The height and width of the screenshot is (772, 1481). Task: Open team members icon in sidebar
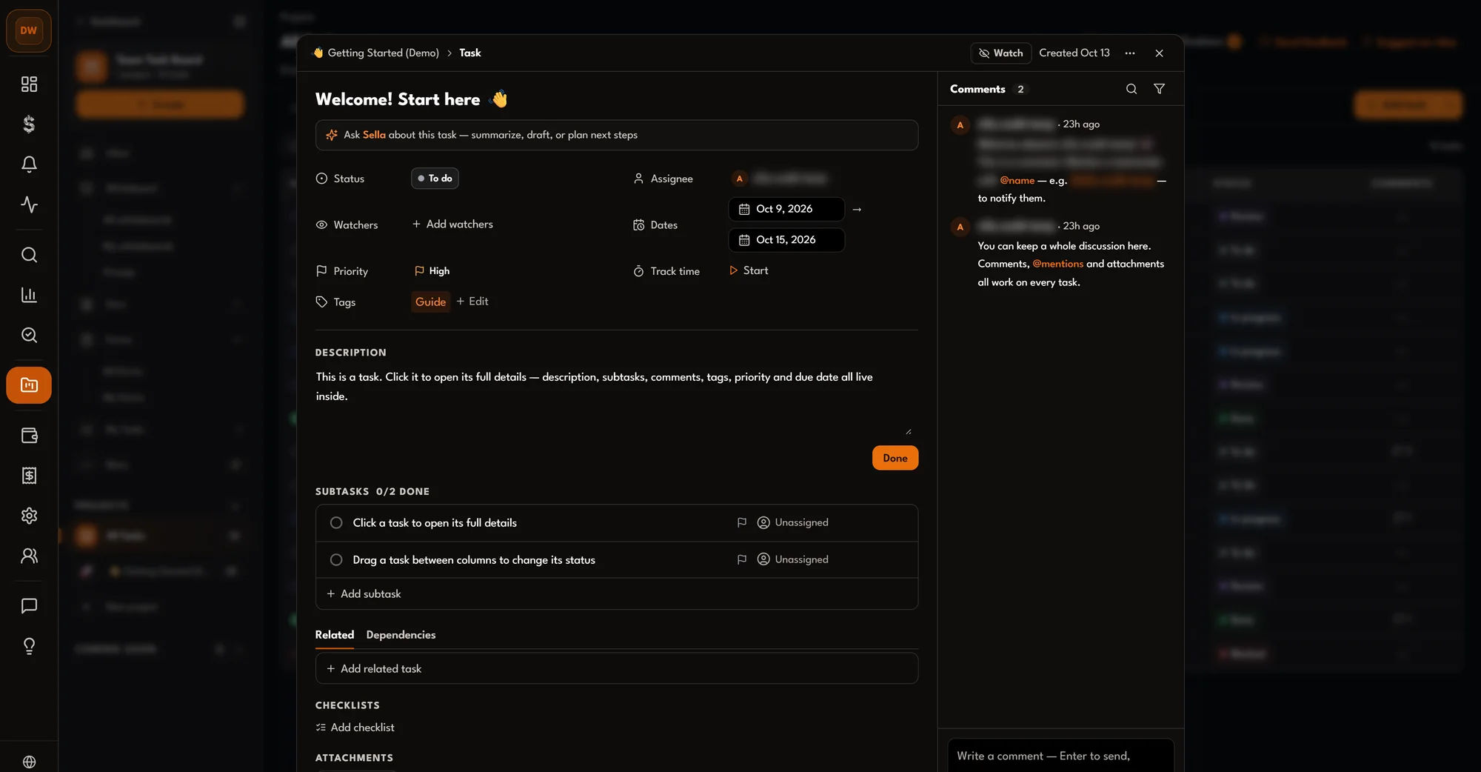[29, 556]
